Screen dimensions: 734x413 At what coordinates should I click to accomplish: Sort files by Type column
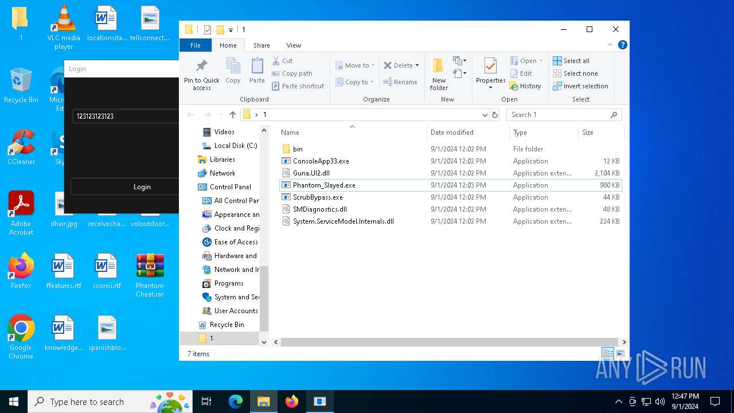point(544,133)
